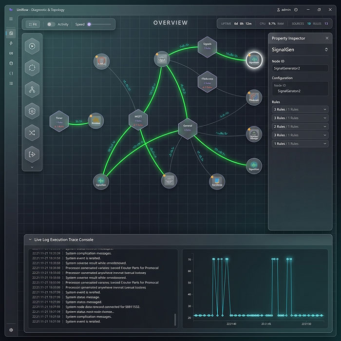Close the Property Inspector panel

click(327, 38)
